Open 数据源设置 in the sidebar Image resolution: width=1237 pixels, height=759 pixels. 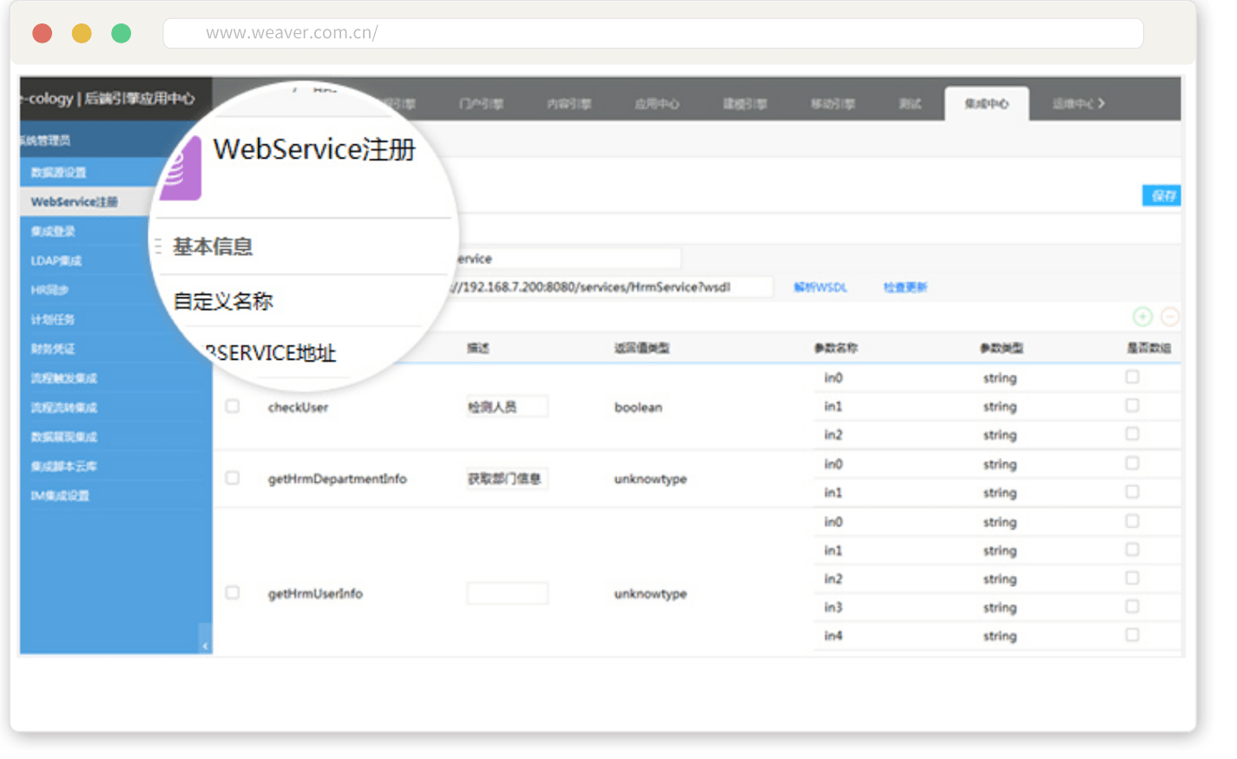(58, 172)
